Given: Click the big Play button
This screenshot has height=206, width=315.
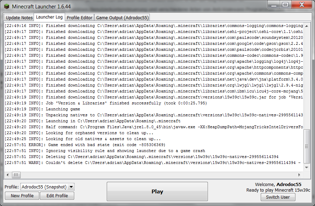Looking at the screenshot, I should pyautogui.click(x=157, y=192).
